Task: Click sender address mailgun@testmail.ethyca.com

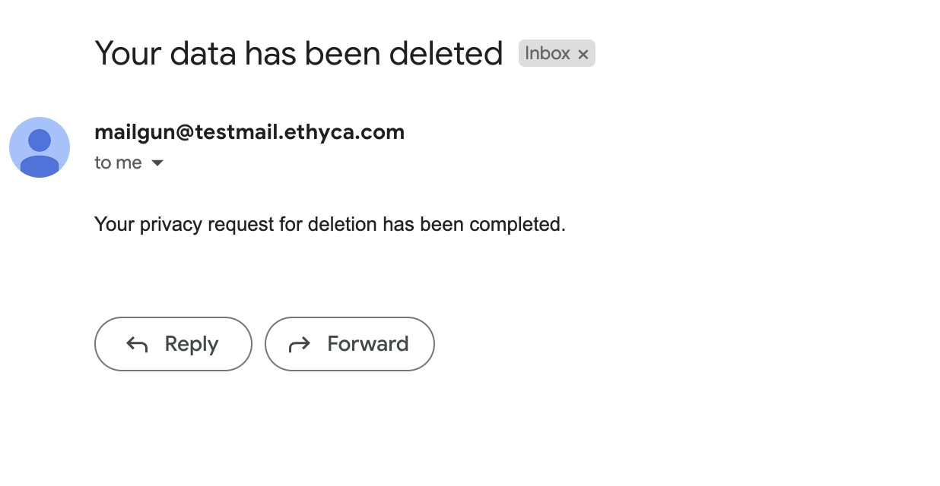Action: pos(249,132)
